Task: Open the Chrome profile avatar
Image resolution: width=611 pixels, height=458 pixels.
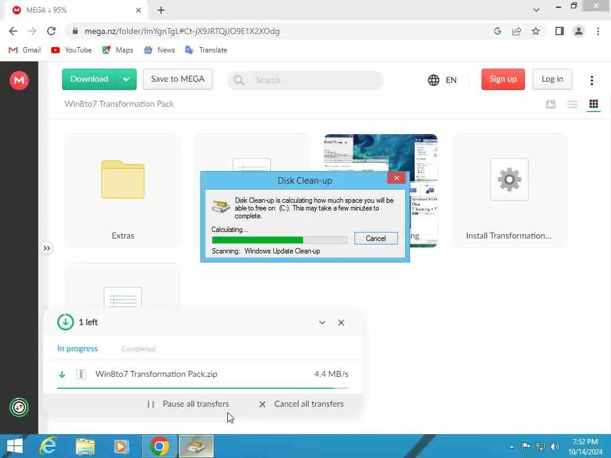Action: (579, 31)
